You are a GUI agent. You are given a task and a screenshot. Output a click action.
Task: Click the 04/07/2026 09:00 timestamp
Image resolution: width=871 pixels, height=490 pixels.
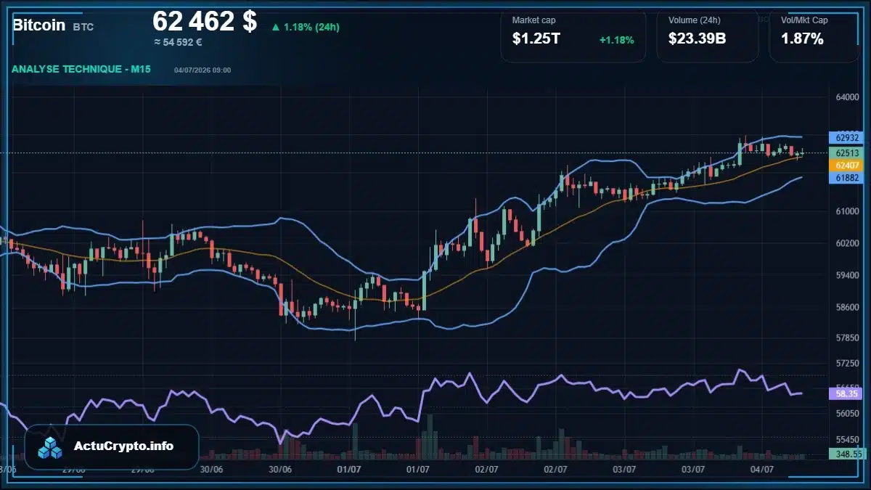(203, 70)
